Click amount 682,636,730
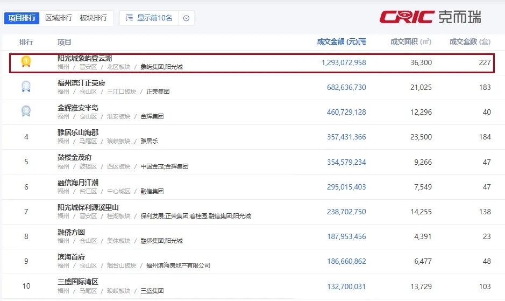 346,87
